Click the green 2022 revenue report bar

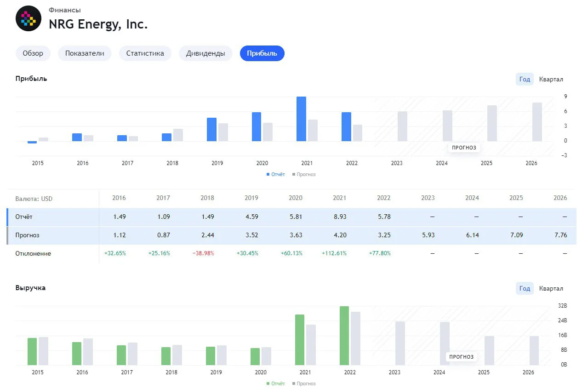coord(344,336)
